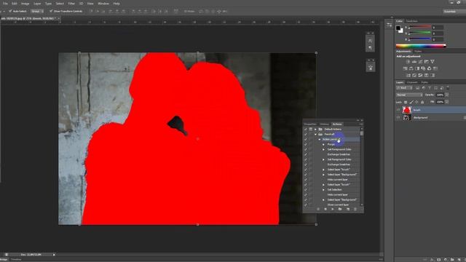Viewport: 466px width, 262px height.
Task: Add a Brightness/Contrast adjustment
Action: coord(408,61)
